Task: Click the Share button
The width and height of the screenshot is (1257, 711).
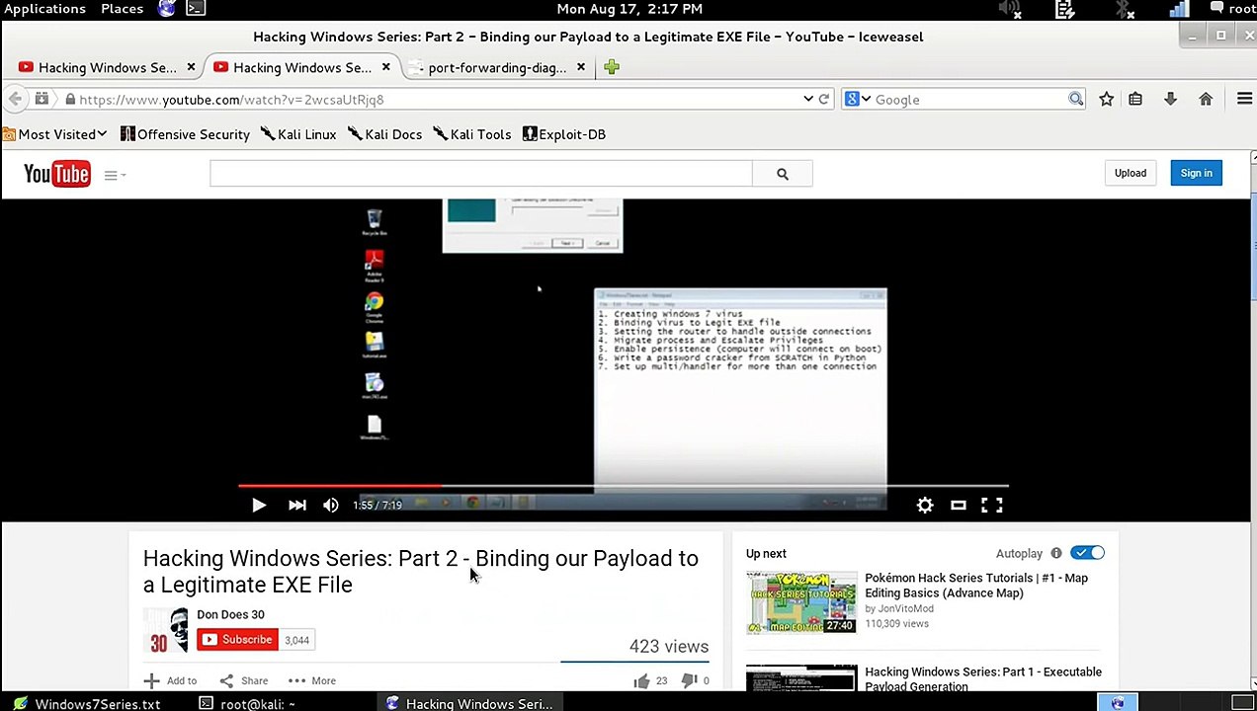Action: click(x=244, y=680)
